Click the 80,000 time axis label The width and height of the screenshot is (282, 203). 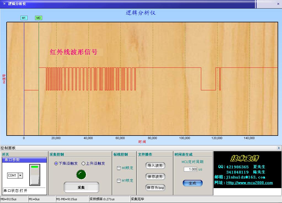[152, 138]
